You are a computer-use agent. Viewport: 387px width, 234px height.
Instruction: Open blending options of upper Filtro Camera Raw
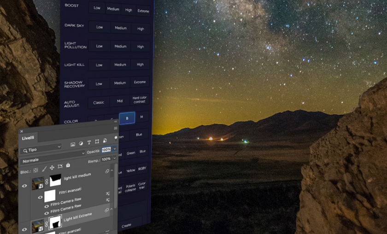[x=108, y=193]
